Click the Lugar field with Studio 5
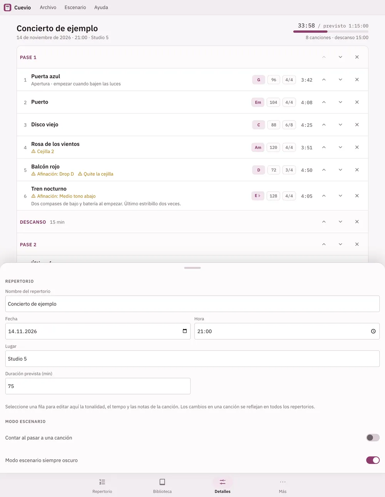Screen dimensions: 385x497 coord(192,359)
